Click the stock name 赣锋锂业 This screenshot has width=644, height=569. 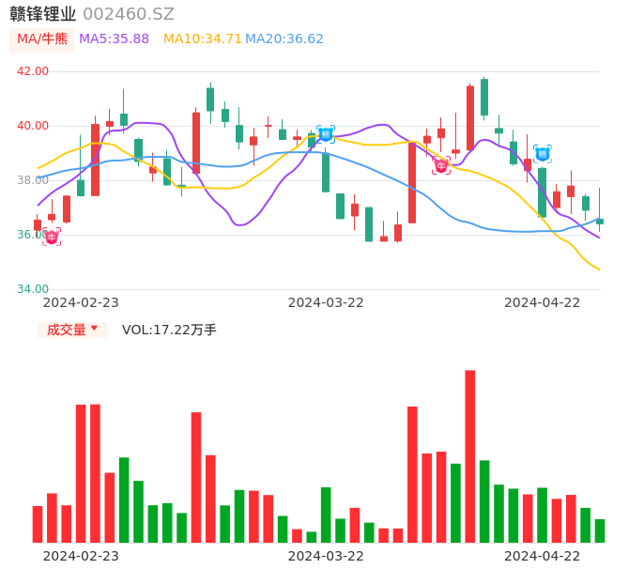tap(43, 14)
